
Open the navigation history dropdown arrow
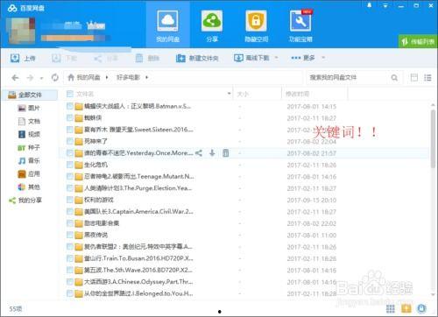42,78
